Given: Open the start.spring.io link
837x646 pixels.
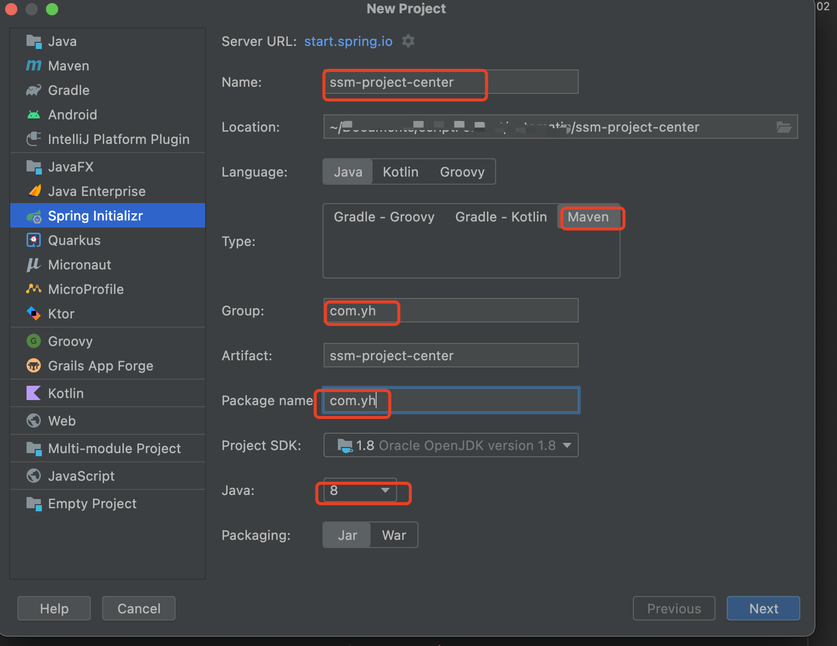Looking at the screenshot, I should click(348, 41).
